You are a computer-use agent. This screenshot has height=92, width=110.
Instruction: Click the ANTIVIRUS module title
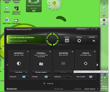pos(19,53)
